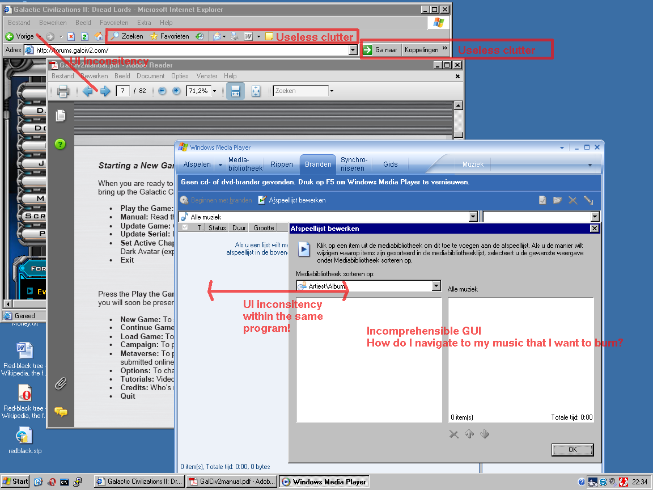The image size is (653, 490).
Task: Click the green help icon in Adobe Reader sidebar
Action: pyautogui.click(x=61, y=144)
